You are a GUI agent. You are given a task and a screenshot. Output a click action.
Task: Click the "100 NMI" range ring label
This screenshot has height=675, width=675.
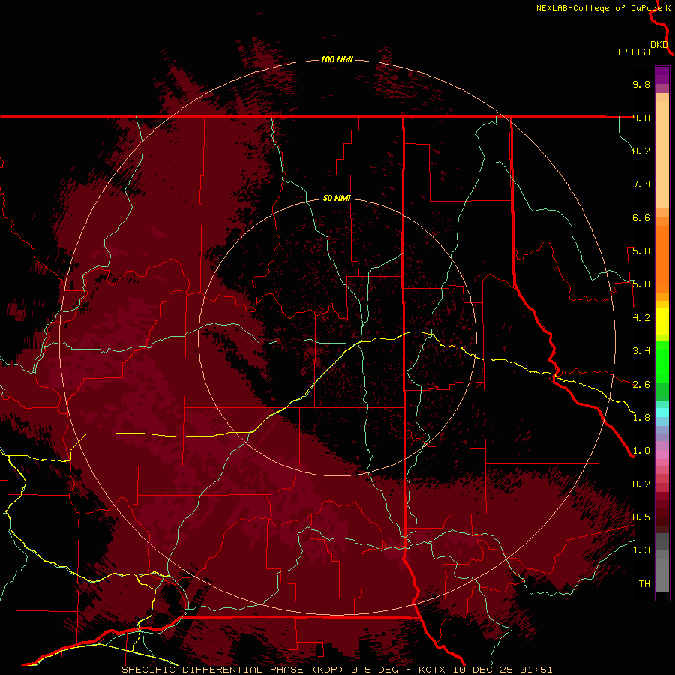coord(337,59)
